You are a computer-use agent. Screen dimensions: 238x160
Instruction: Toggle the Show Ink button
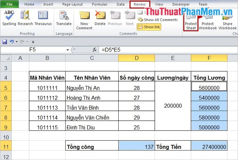[x=149, y=27]
